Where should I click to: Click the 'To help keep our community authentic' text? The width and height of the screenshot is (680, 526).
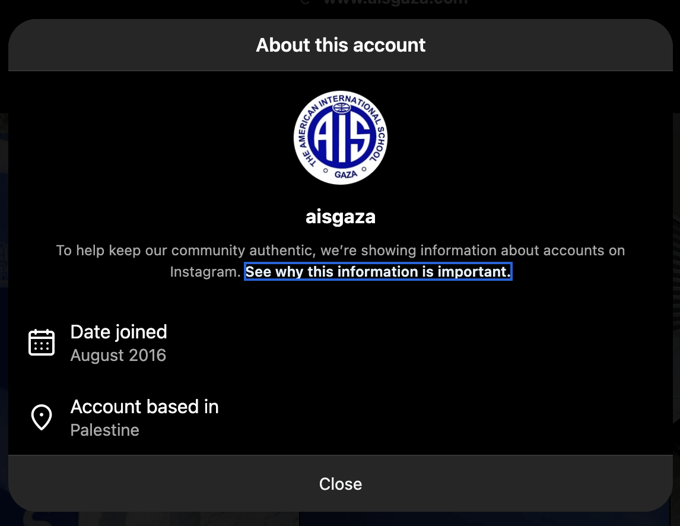click(x=185, y=251)
